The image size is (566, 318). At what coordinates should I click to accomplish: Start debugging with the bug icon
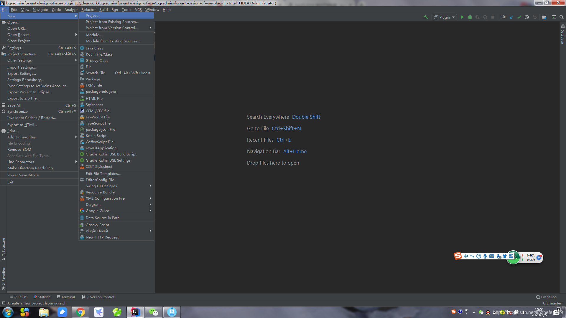[x=470, y=17]
